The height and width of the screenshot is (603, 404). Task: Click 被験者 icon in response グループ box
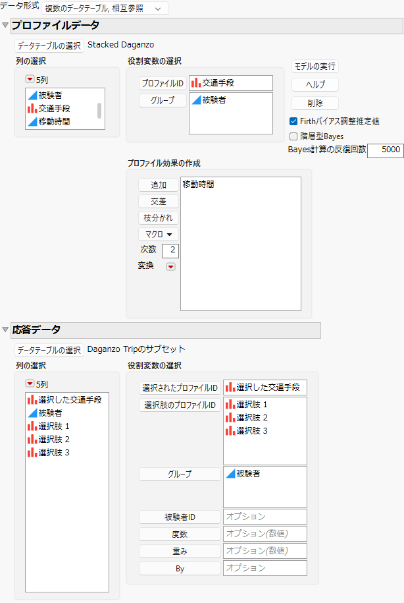coord(230,474)
